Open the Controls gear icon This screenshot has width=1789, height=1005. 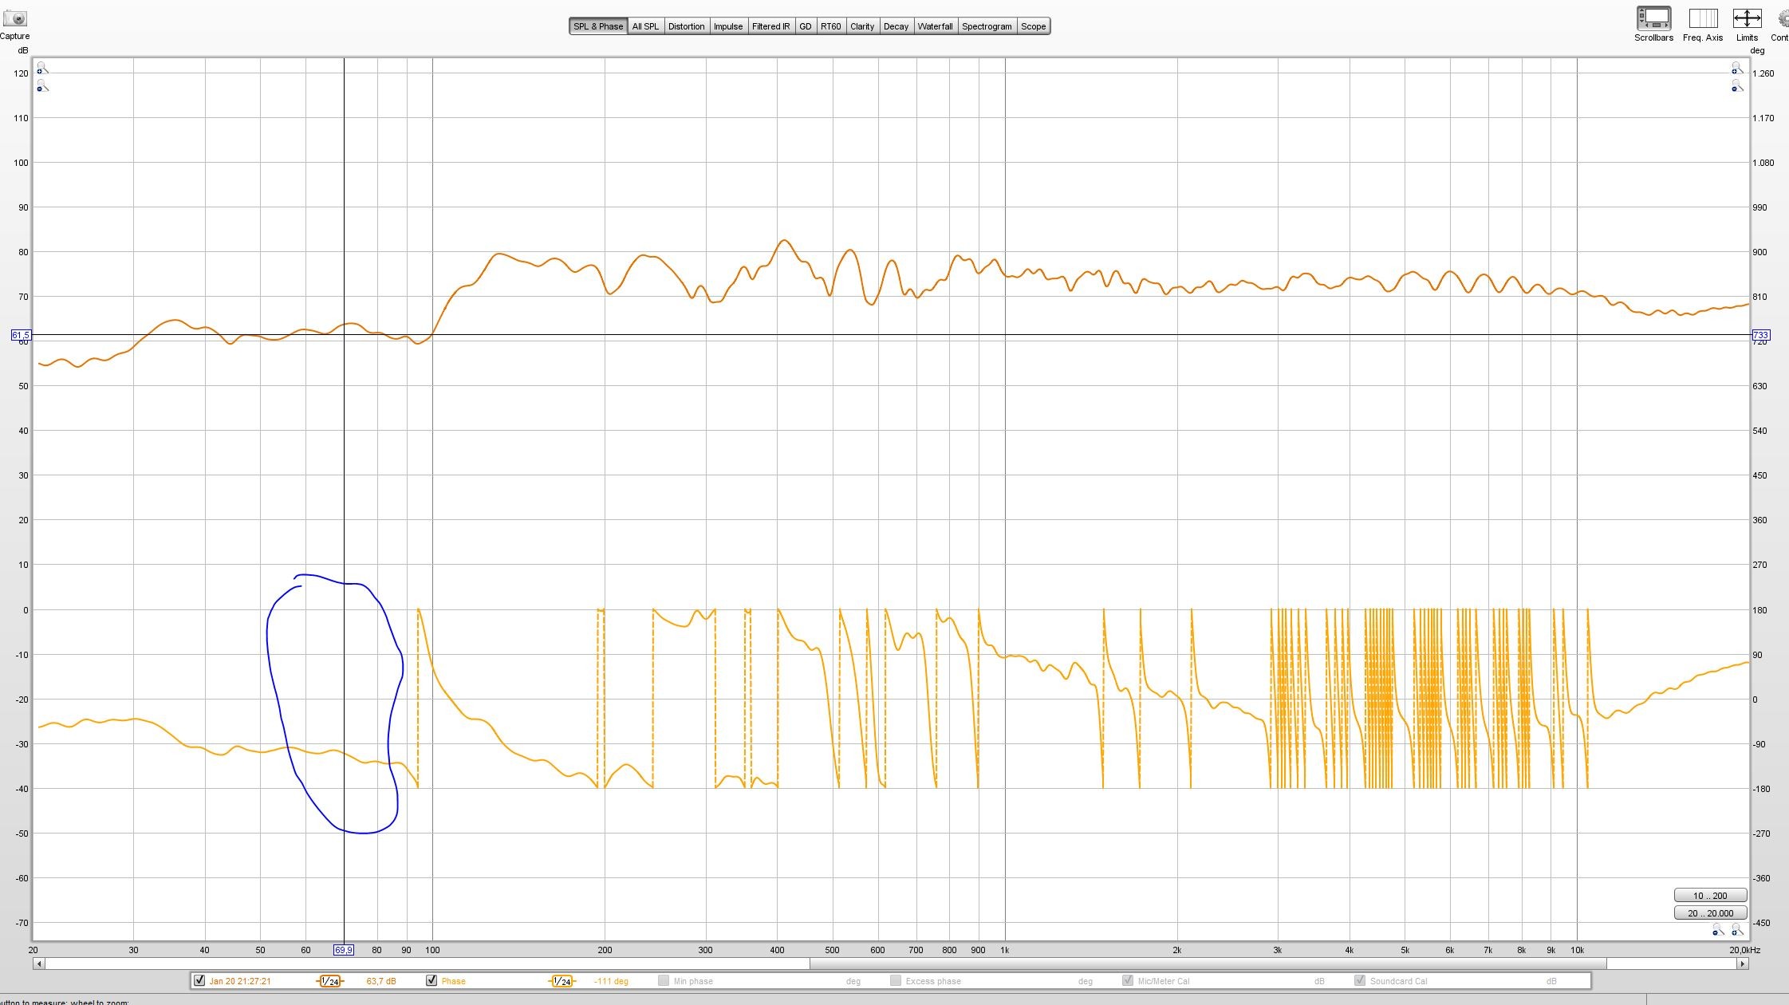(1783, 18)
